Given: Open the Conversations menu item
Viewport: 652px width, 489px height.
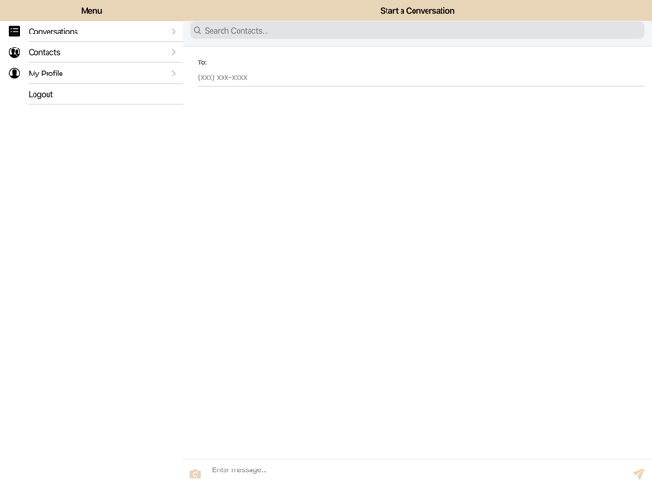Looking at the screenshot, I should 53,32.
